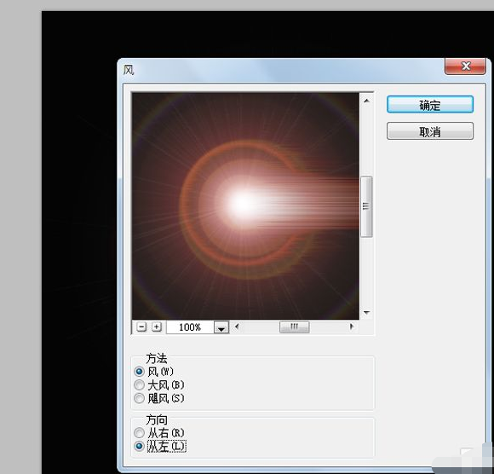Screen dimensions: 494x474
Task: Click the preview vertical scroll down arrow
Action: click(366, 313)
